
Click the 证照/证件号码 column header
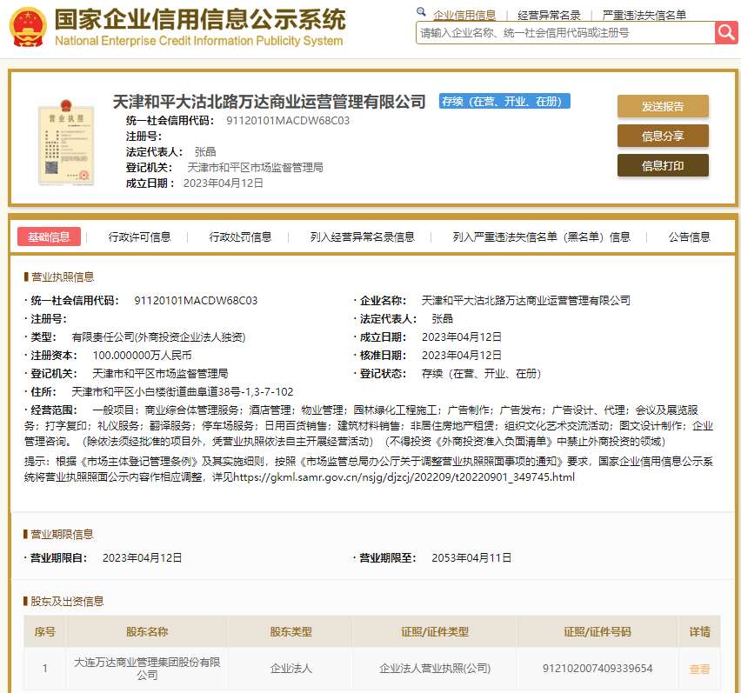tap(597, 631)
